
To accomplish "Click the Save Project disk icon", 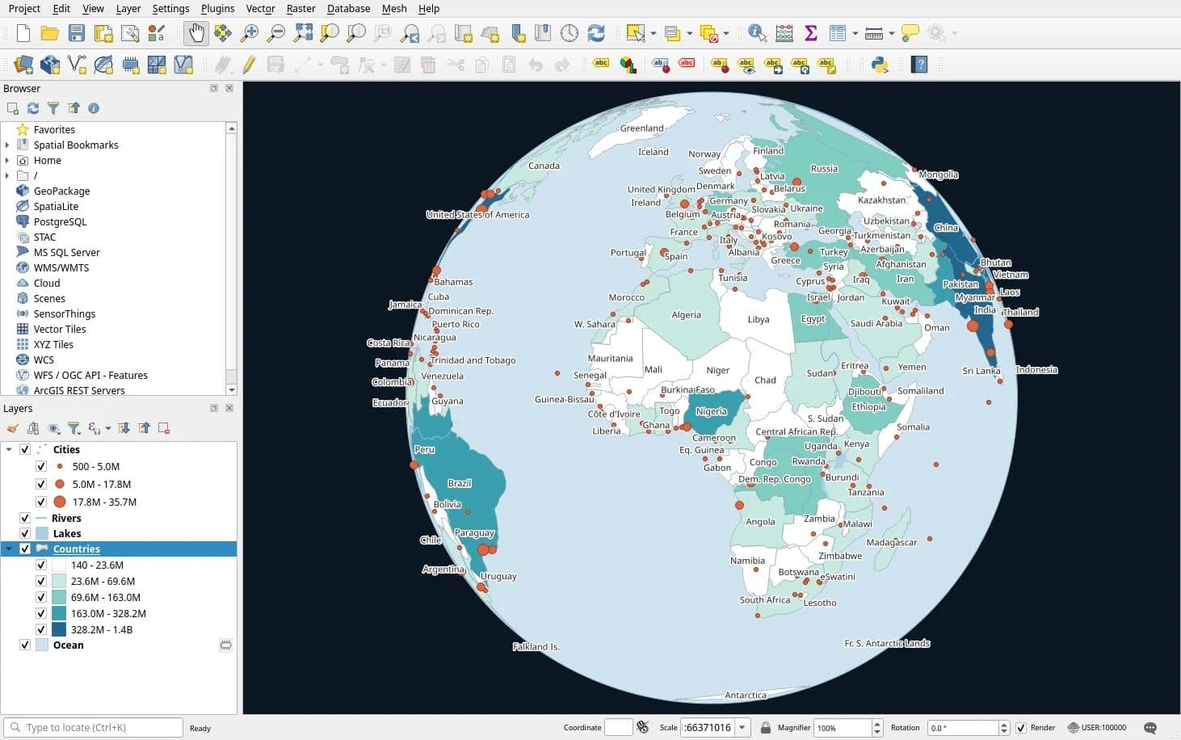I will pyautogui.click(x=77, y=33).
